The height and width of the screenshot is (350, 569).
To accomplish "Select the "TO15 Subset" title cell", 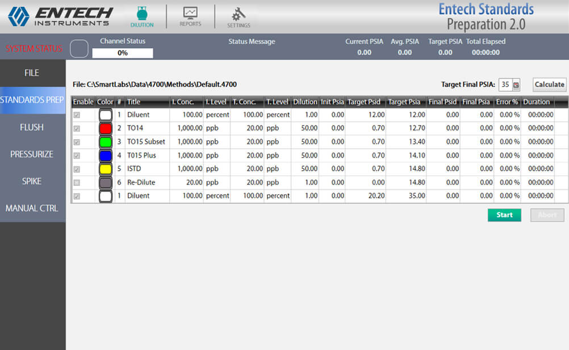I will click(147, 142).
